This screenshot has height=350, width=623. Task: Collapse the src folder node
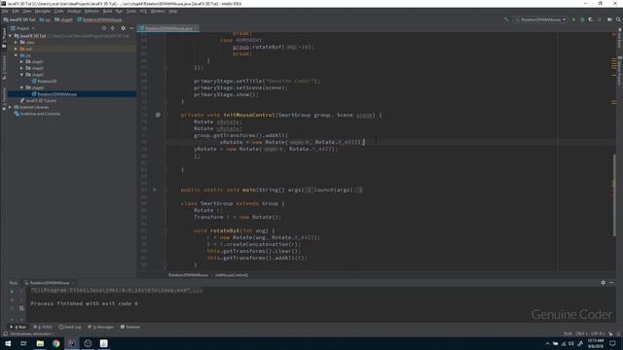[16, 55]
